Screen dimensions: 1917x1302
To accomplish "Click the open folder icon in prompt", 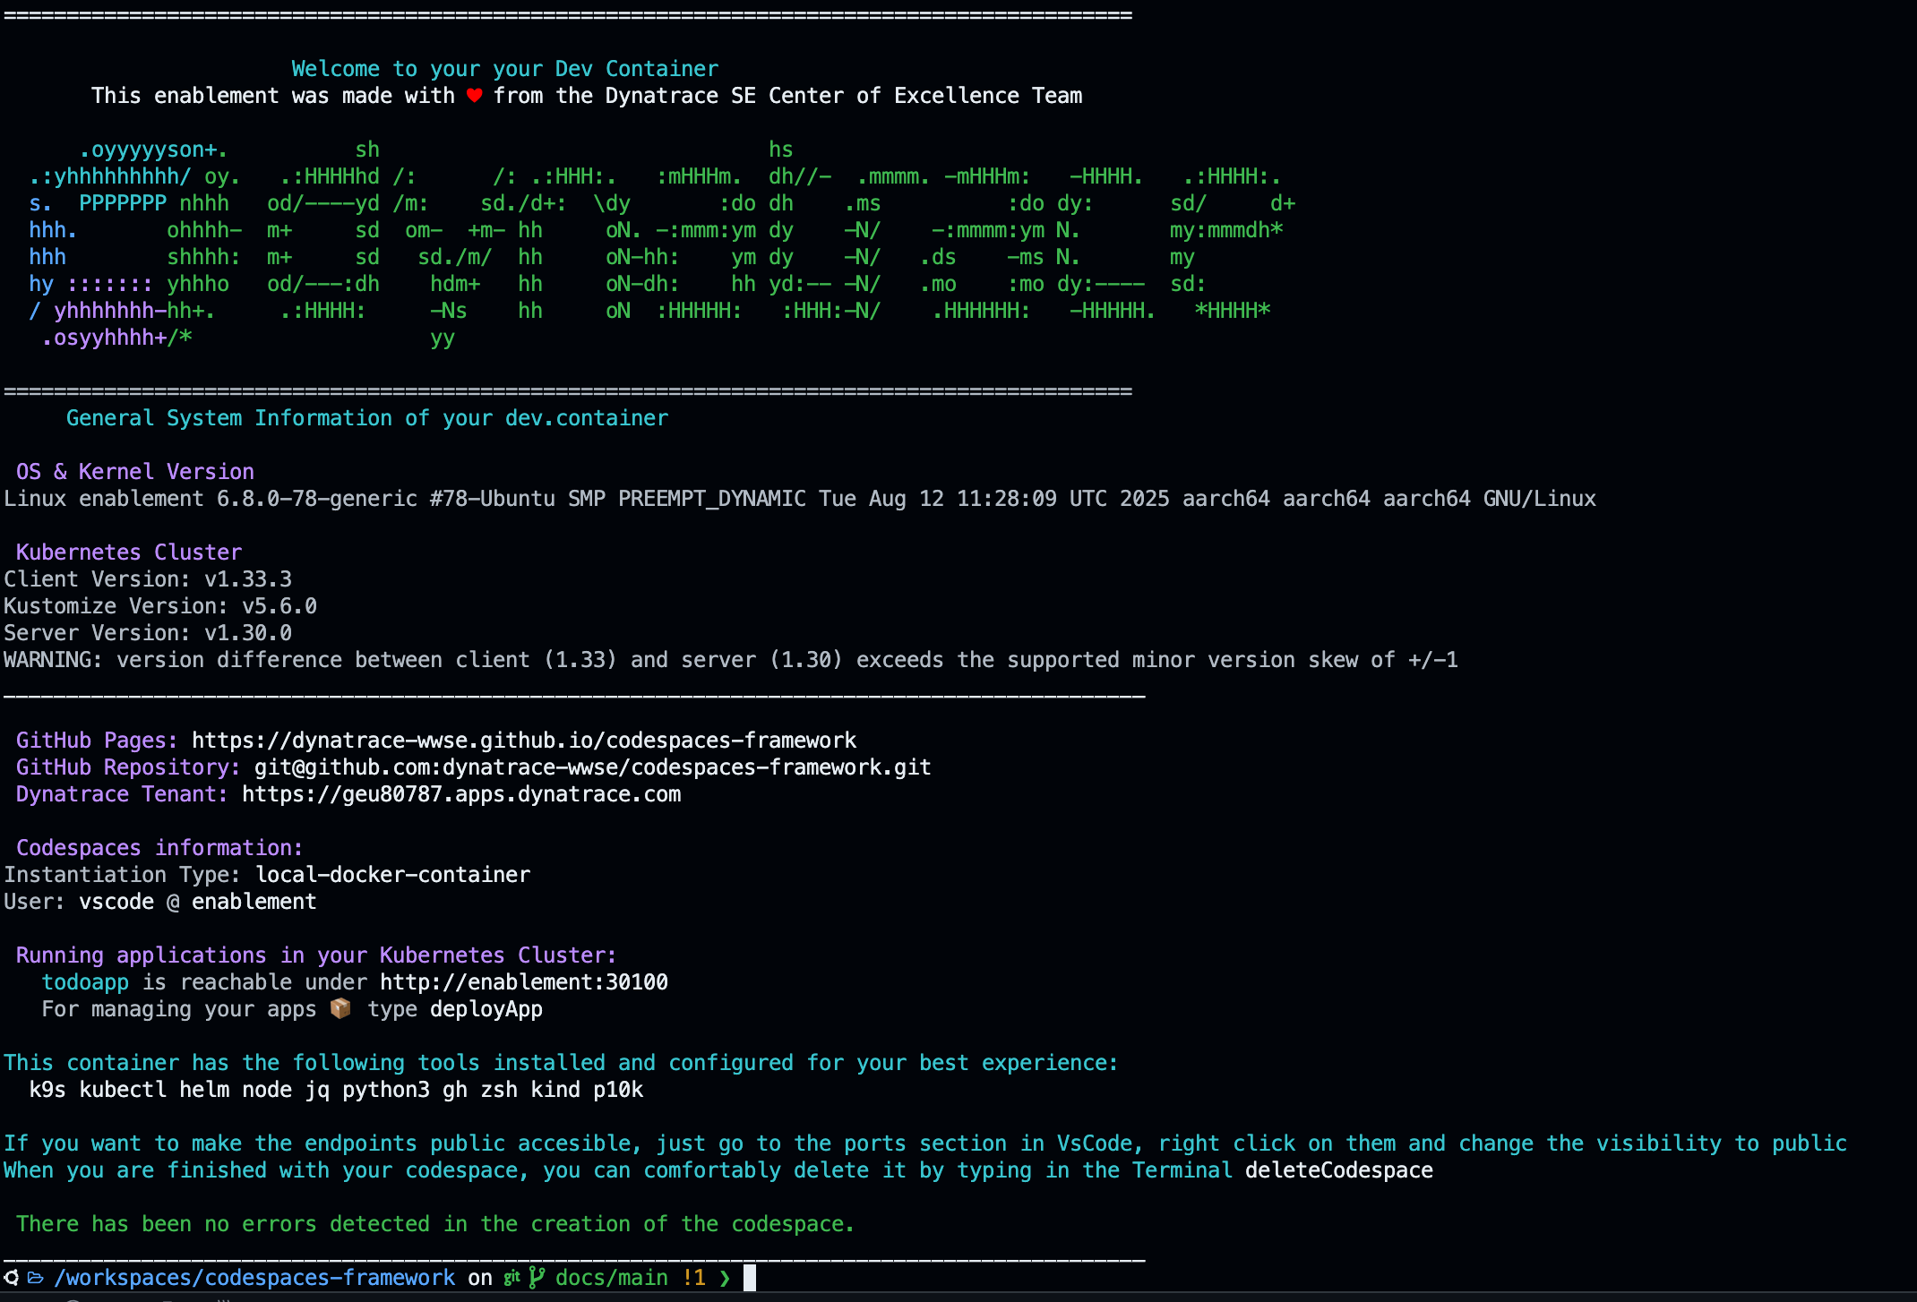I will pyautogui.click(x=36, y=1278).
